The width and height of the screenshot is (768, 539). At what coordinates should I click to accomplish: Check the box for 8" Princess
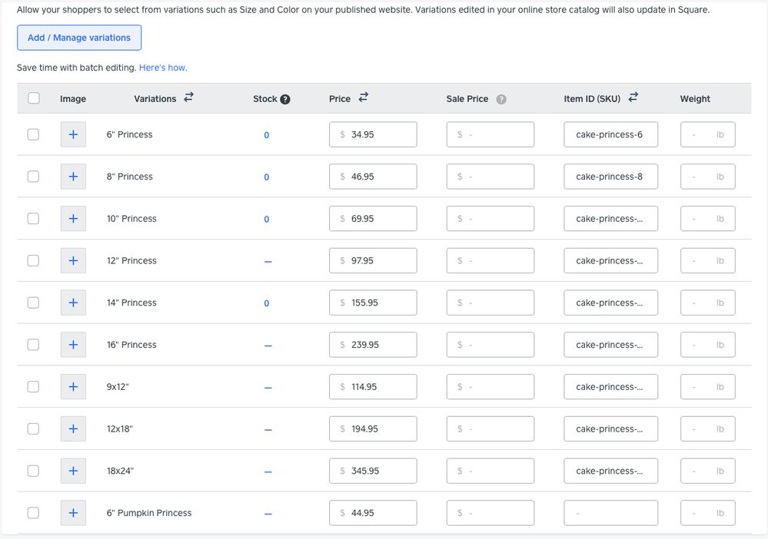tap(33, 177)
